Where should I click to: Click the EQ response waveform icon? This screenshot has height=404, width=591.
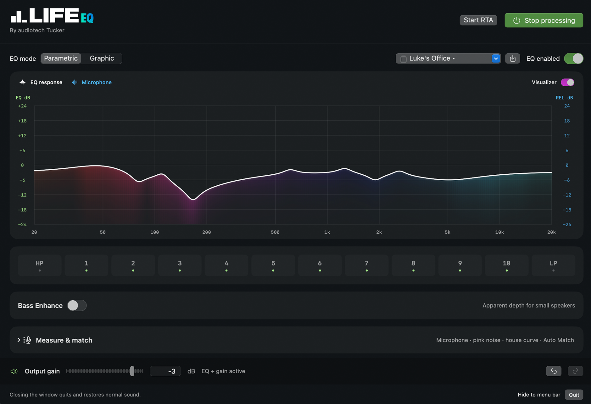point(22,83)
